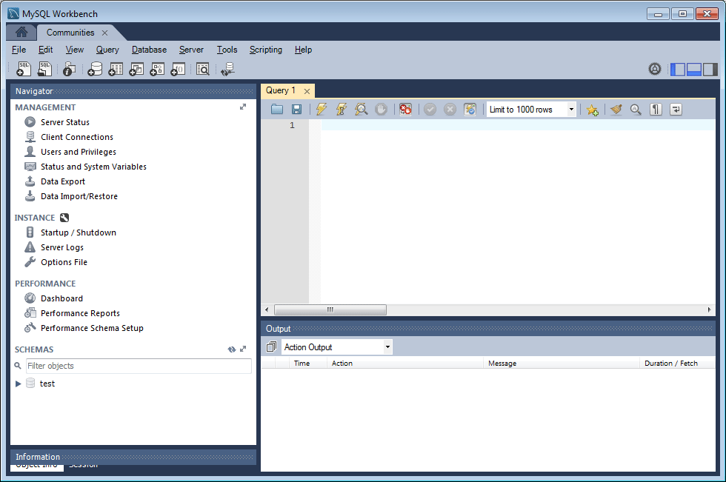Refresh the schemas list
The image size is (726, 482).
[x=231, y=349]
